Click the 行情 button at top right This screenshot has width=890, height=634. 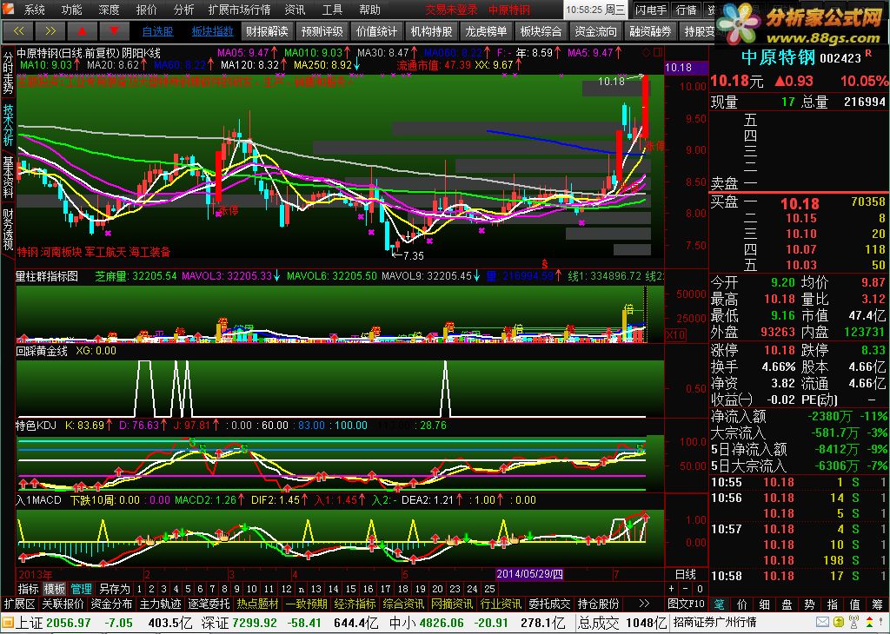pos(687,10)
